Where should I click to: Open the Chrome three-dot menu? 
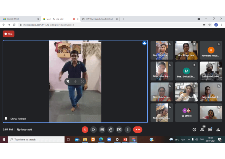(221, 25)
